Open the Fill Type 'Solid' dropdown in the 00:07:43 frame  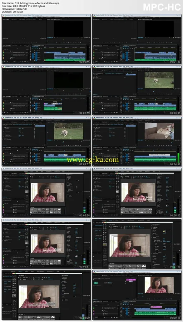point(167,230)
